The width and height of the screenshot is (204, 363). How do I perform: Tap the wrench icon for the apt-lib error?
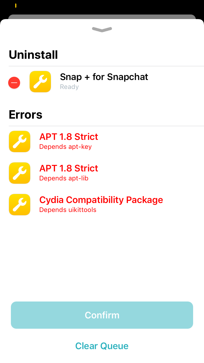pyautogui.click(x=20, y=173)
